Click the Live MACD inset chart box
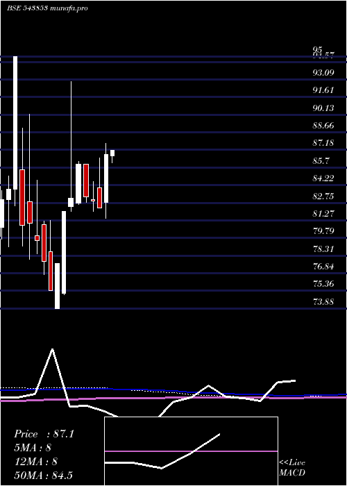The width and height of the screenshot is (347, 486). (x=191, y=451)
